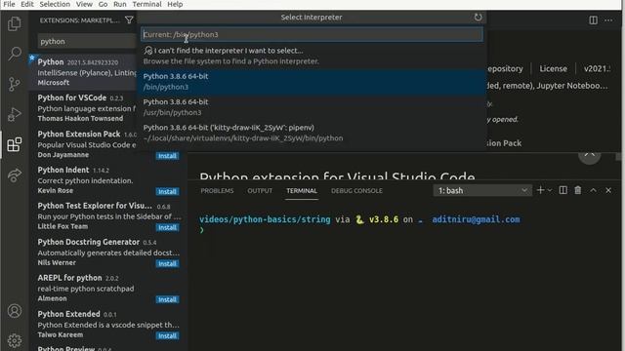Open editor More Actions ellipsis
The height and width of the screenshot is (351, 625).
click(x=608, y=20)
